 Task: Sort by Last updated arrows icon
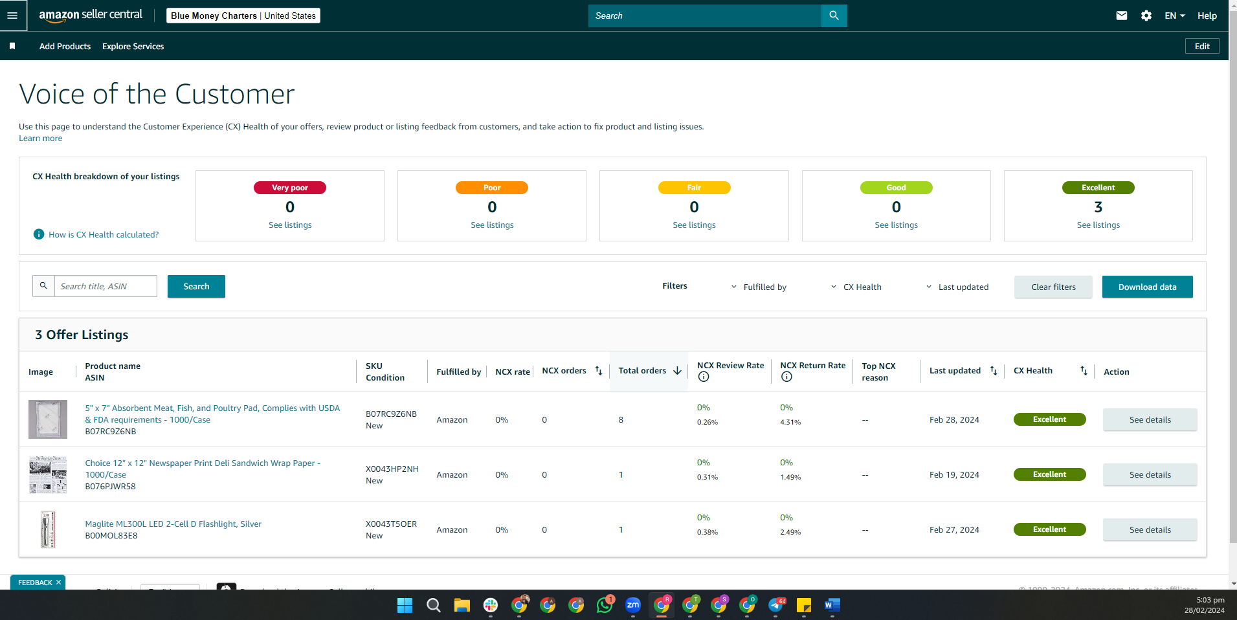click(x=994, y=371)
